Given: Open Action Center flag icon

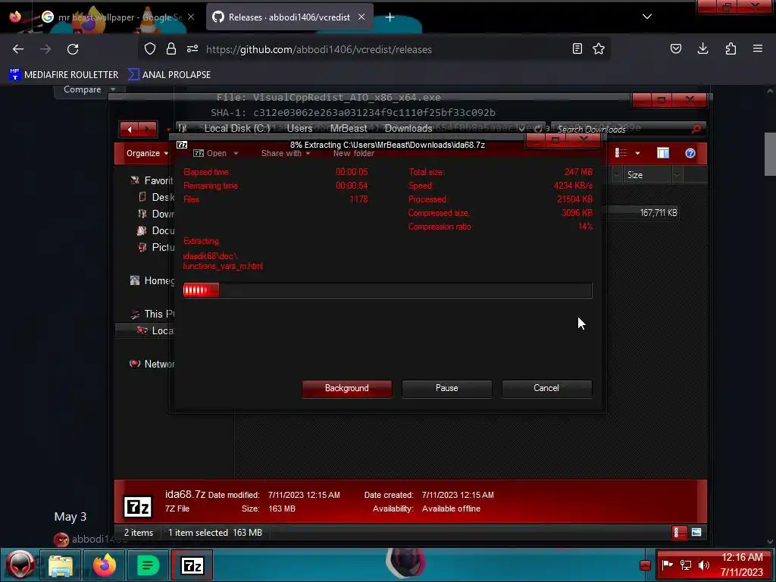Looking at the screenshot, I should tap(668, 565).
